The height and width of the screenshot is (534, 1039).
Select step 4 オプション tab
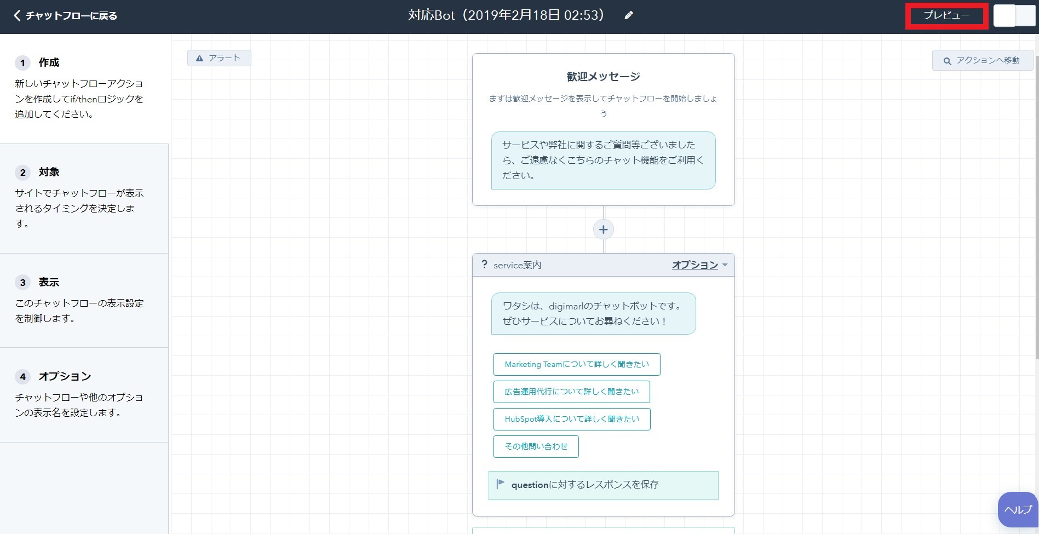84,395
